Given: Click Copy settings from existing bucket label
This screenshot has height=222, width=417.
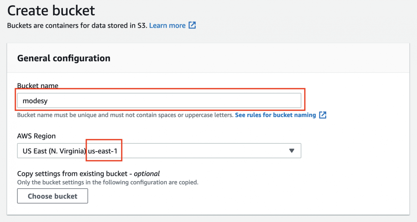Looking at the screenshot, I should click(74, 174).
